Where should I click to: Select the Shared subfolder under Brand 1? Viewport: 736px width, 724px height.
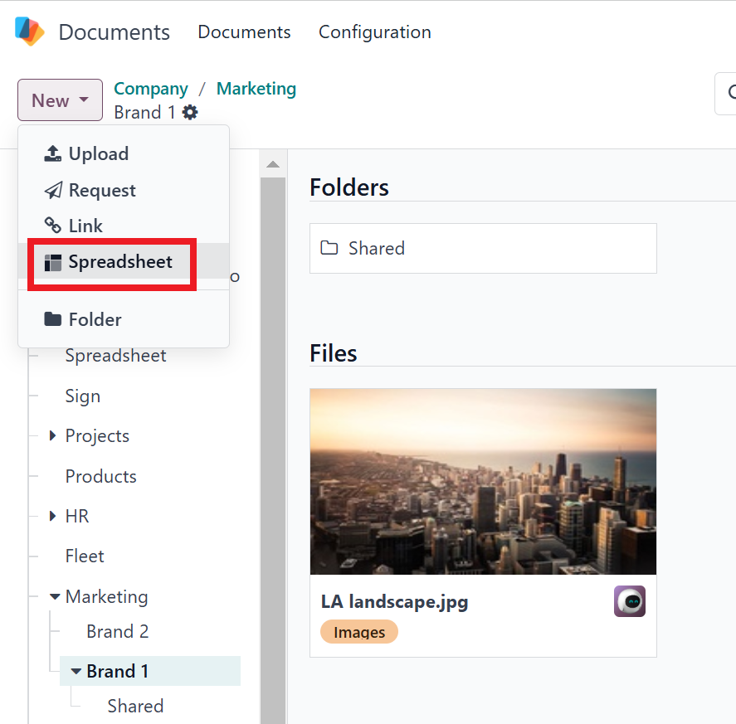click(x=135, y=706)
